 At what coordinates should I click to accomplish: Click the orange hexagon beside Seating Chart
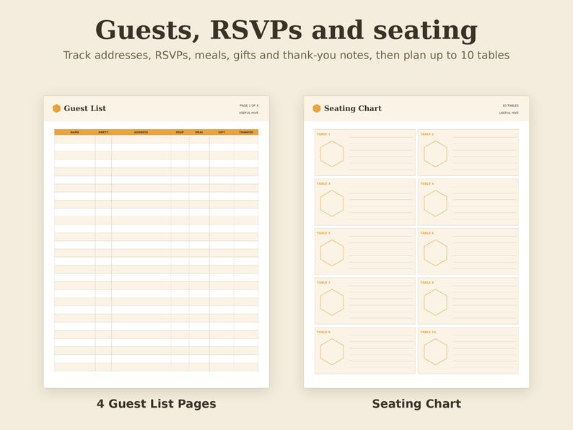pos(317,108)
